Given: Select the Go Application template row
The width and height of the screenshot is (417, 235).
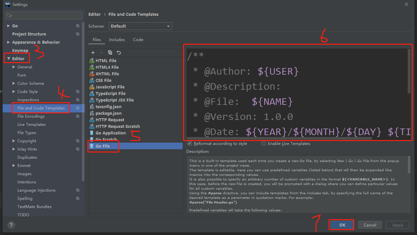Looking at the screenshot, I should 135,133.
